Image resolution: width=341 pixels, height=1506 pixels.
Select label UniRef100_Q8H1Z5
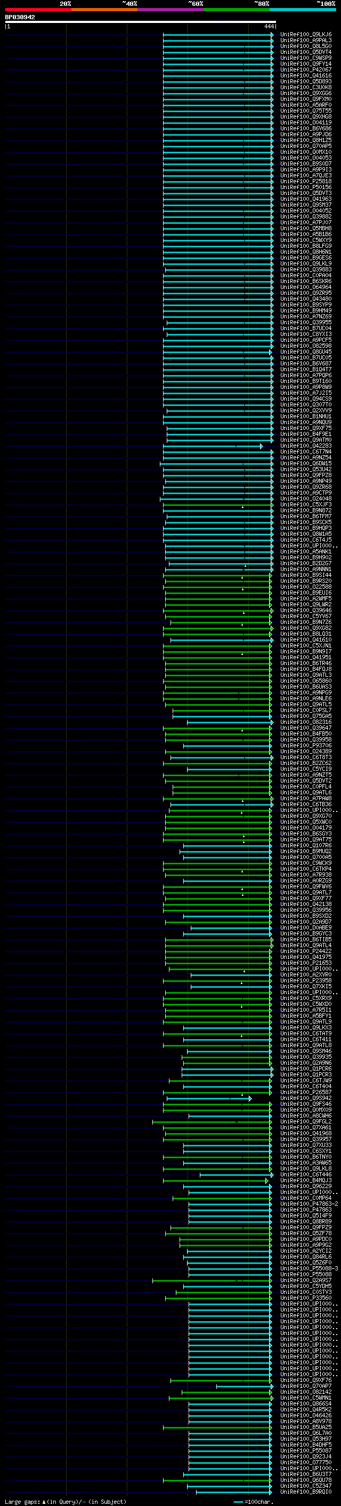click(x=305, y=141)
